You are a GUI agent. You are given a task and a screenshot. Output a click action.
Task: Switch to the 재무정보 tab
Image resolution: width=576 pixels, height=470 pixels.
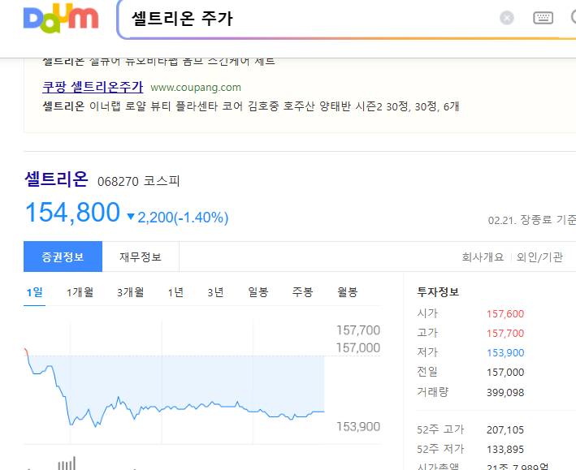141,257
